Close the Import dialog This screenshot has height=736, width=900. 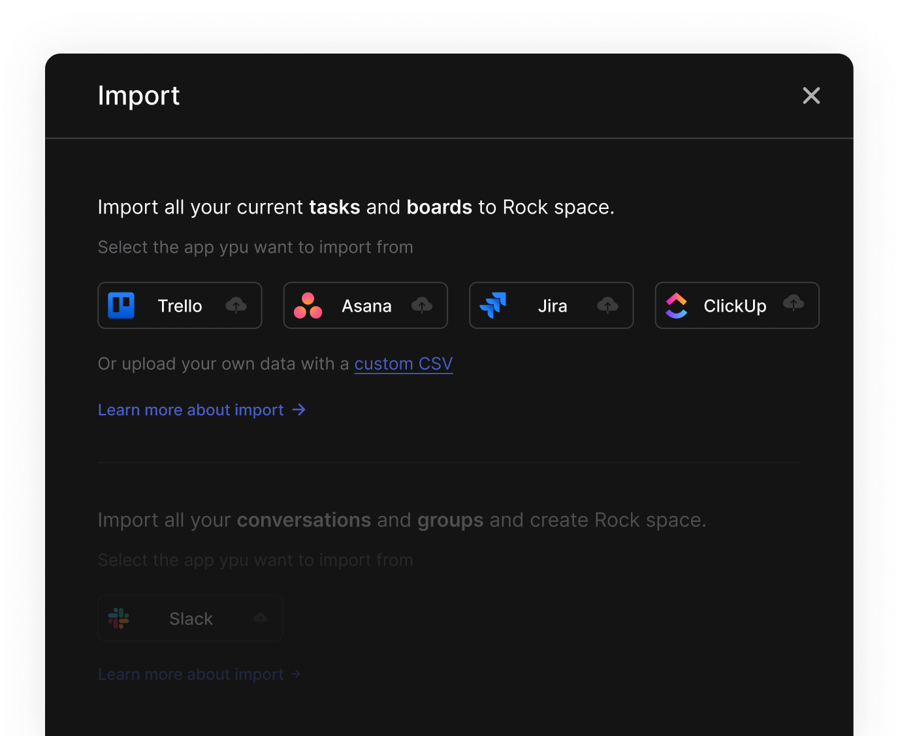811,95
